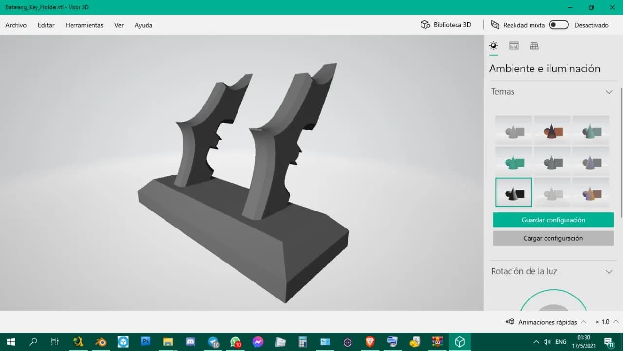Open the Editar menu
This screenshot has height=351, width=623.
46,25
